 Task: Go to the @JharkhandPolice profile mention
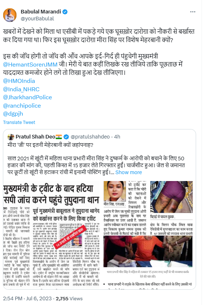[27, 97]
